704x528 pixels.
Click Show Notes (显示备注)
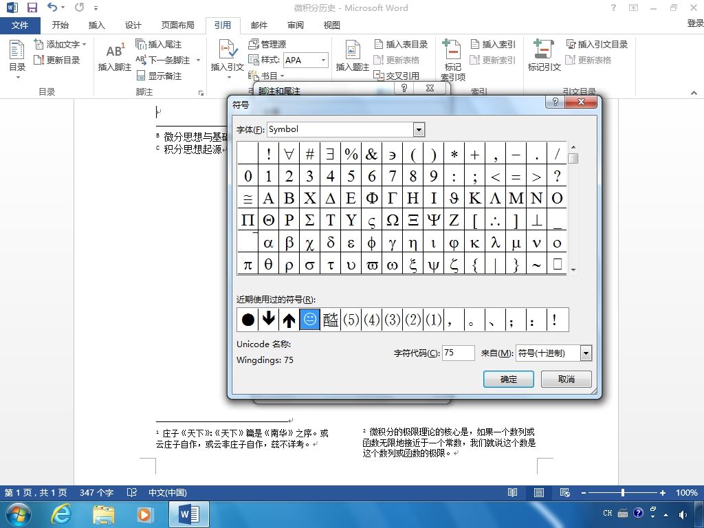pos(159,76)
